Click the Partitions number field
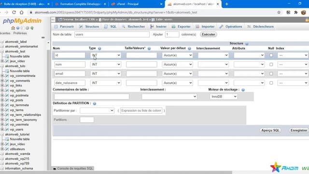Image resolution: width=309 pixels, height=174 pixels. (87, 120)
